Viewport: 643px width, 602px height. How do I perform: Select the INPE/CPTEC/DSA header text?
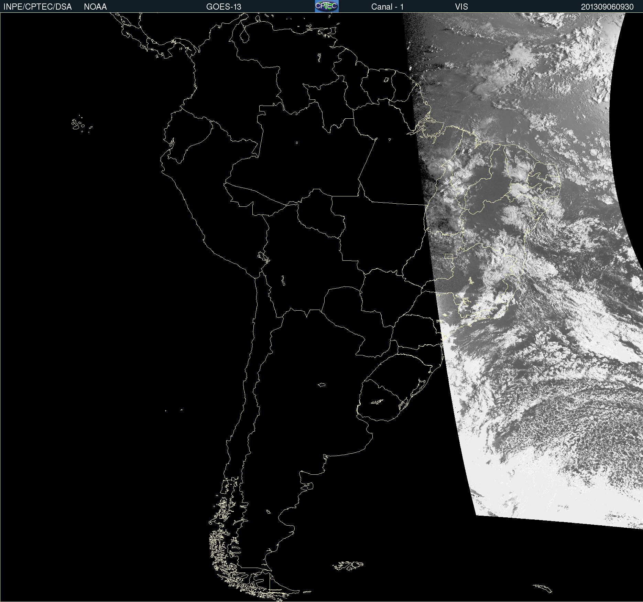point(37,7)
